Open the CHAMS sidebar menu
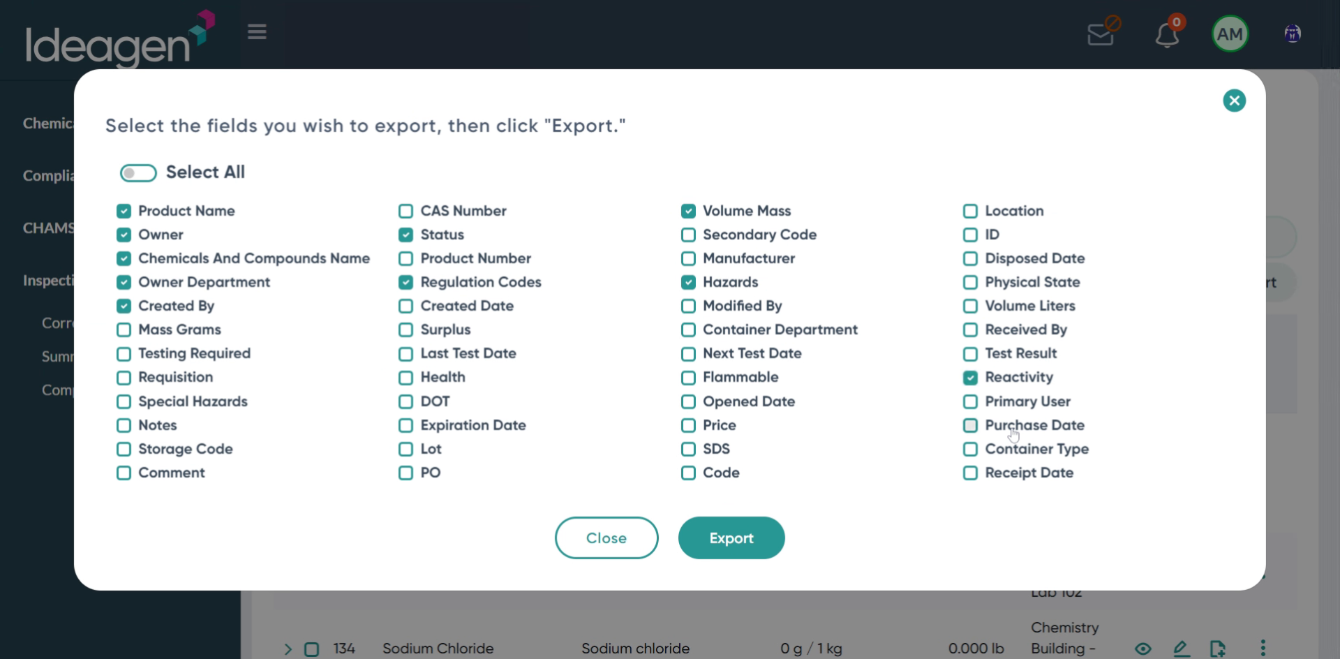This screenshot has width=1340, height=659. point(48,228)
